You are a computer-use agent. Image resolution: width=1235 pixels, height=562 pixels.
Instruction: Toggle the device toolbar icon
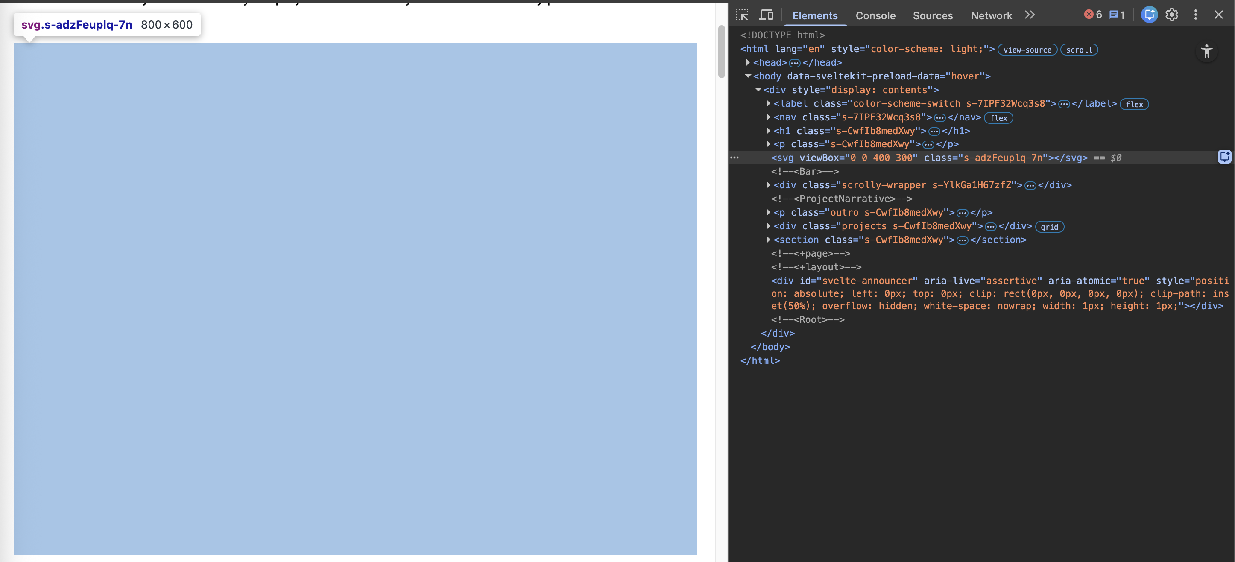pyautogui.click(x=766, y=15)
